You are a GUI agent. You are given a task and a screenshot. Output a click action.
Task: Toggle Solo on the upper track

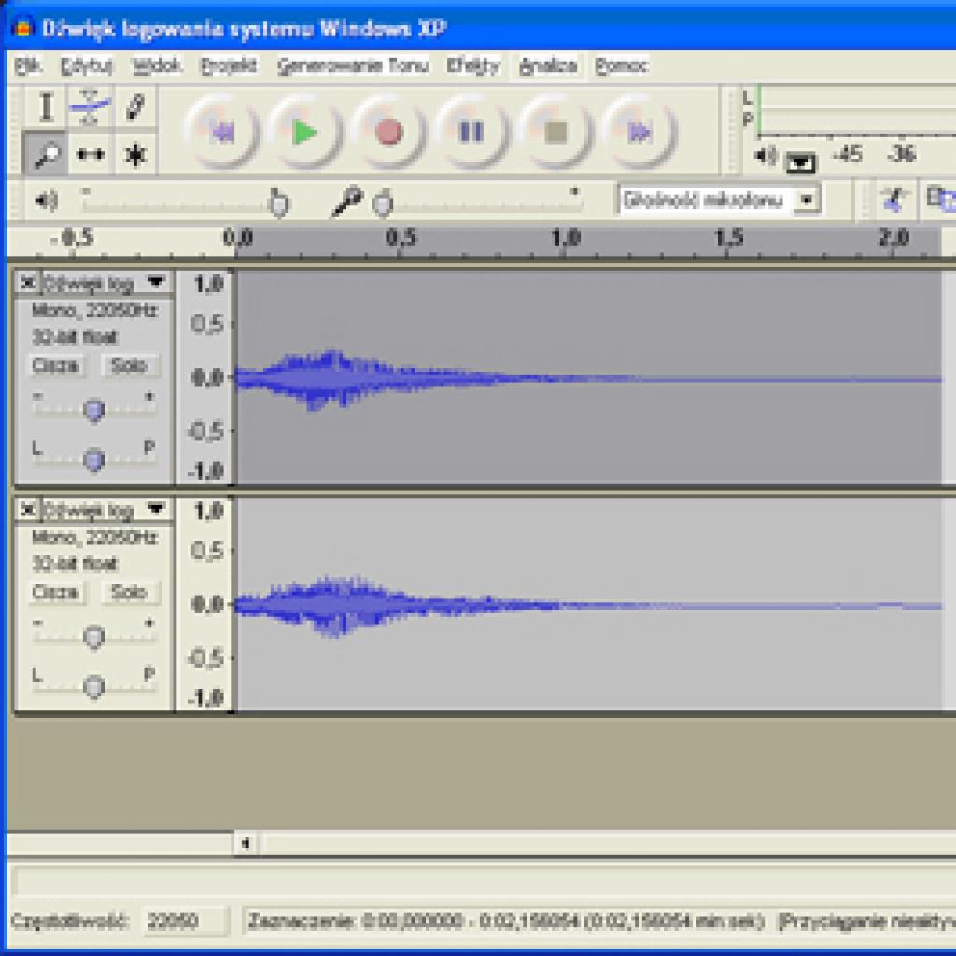point(129,365)
